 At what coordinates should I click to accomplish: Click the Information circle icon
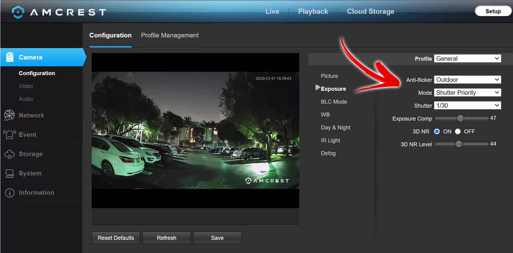10,193
